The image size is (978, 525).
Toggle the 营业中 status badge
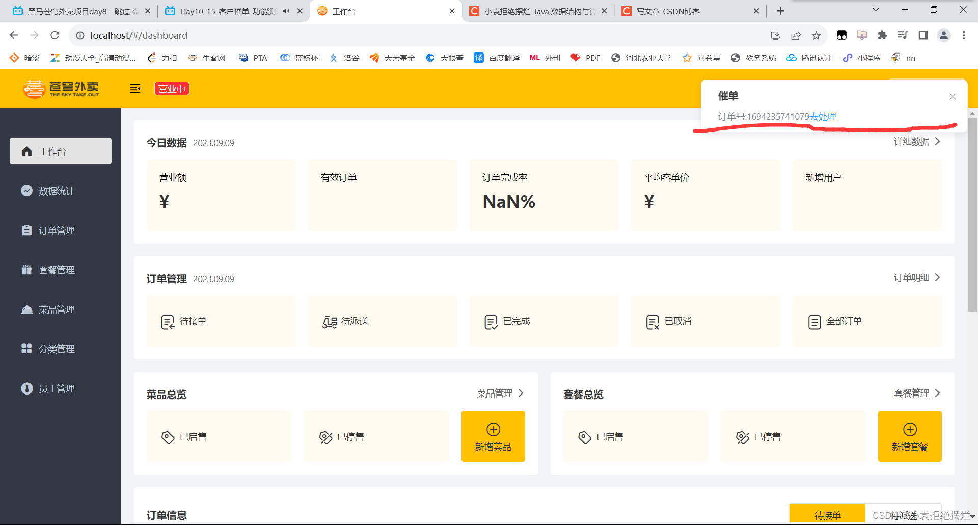pos(171,88)
